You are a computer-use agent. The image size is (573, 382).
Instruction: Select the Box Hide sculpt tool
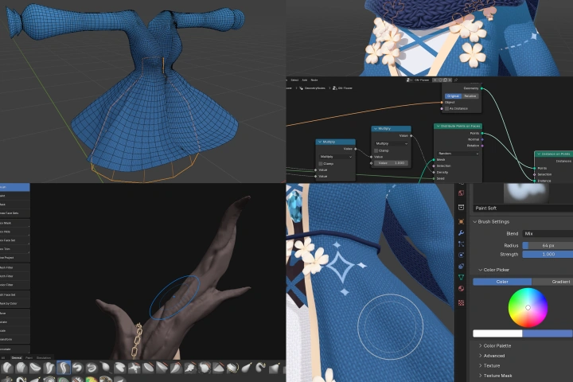14,232
